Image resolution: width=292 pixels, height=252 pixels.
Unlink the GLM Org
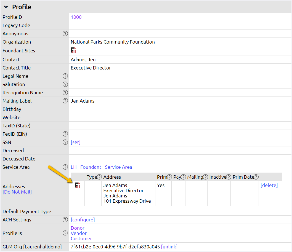tap(169, 247)
